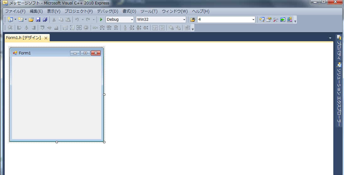Click the Align Tops layout icon
The height and width of the screenshot is (175, 344).
(42, 28)
